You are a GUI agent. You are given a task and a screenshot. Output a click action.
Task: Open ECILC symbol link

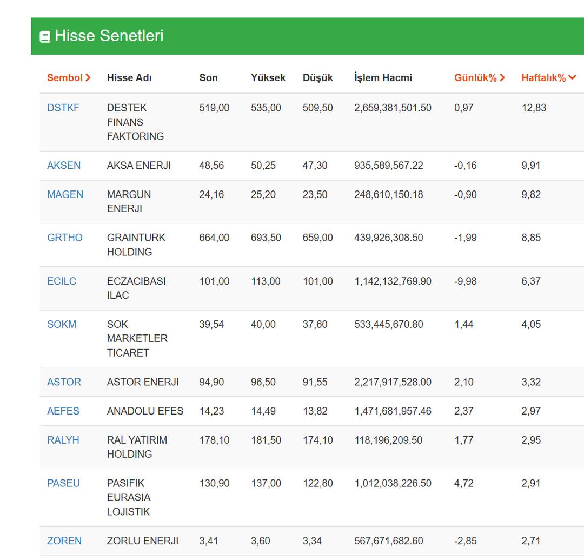[62, 281]
